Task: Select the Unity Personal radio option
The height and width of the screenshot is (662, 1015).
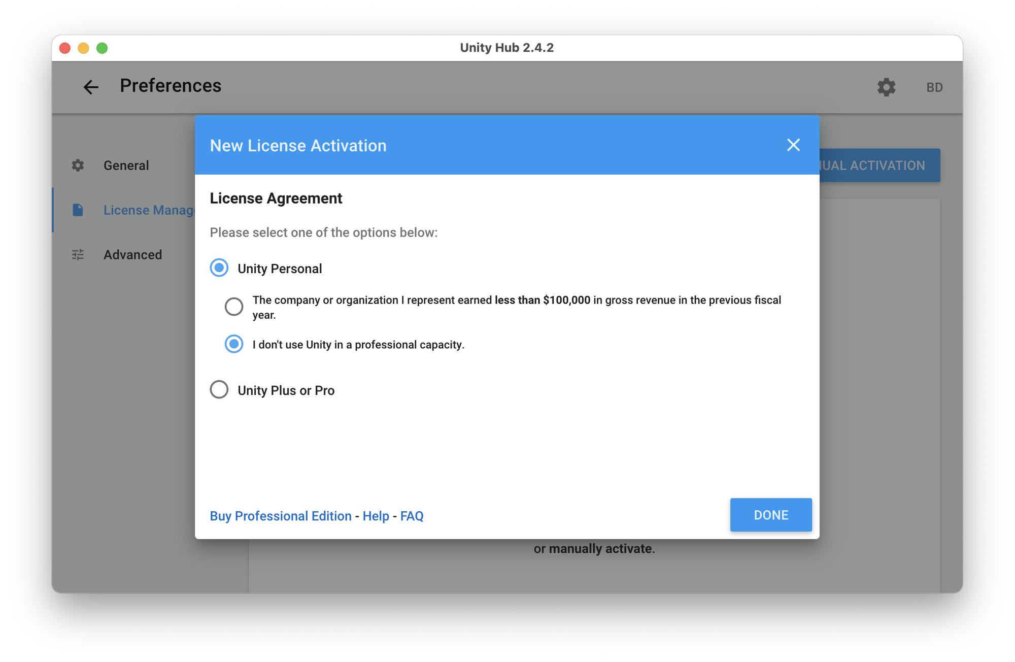Action: click(x=219, y=268)
